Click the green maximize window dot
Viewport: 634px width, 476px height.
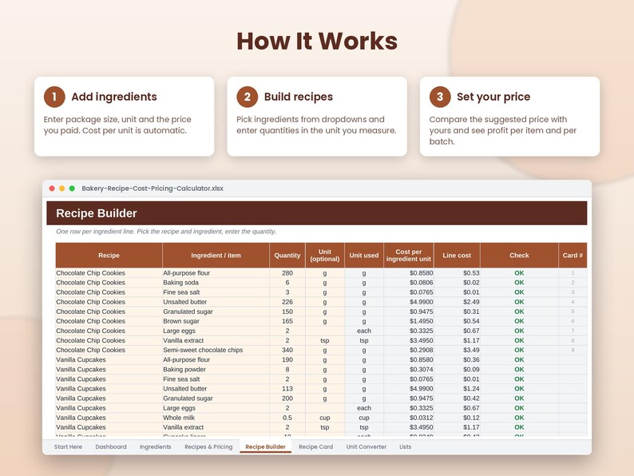(x=72, y=188)
